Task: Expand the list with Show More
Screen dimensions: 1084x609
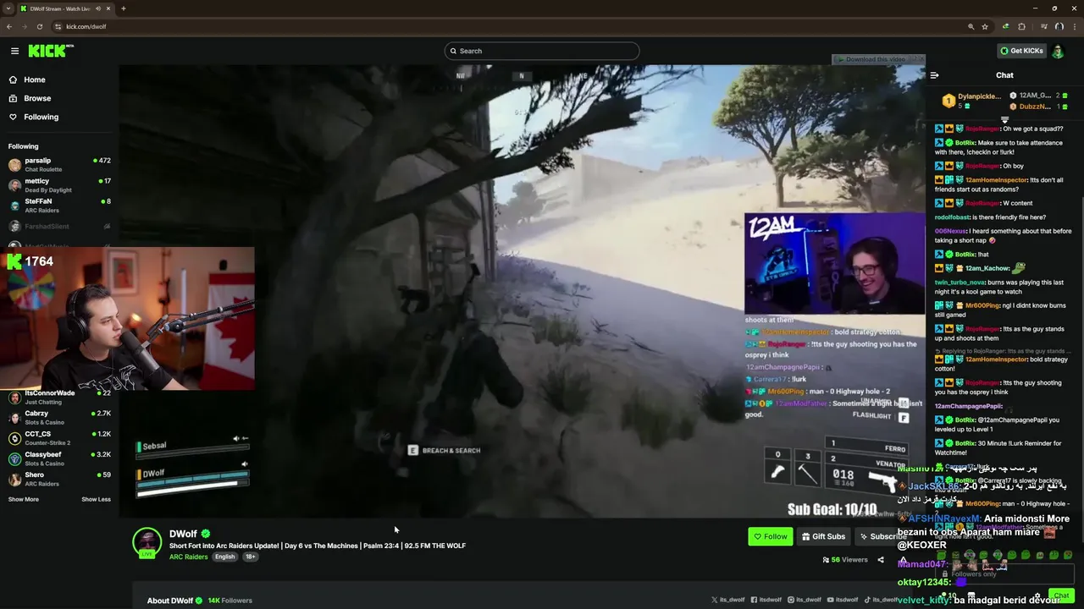Action: [x=24, y=499]
